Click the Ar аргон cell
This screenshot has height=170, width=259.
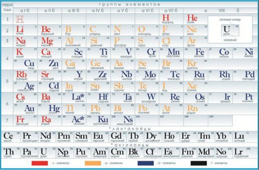coord(196,42)
